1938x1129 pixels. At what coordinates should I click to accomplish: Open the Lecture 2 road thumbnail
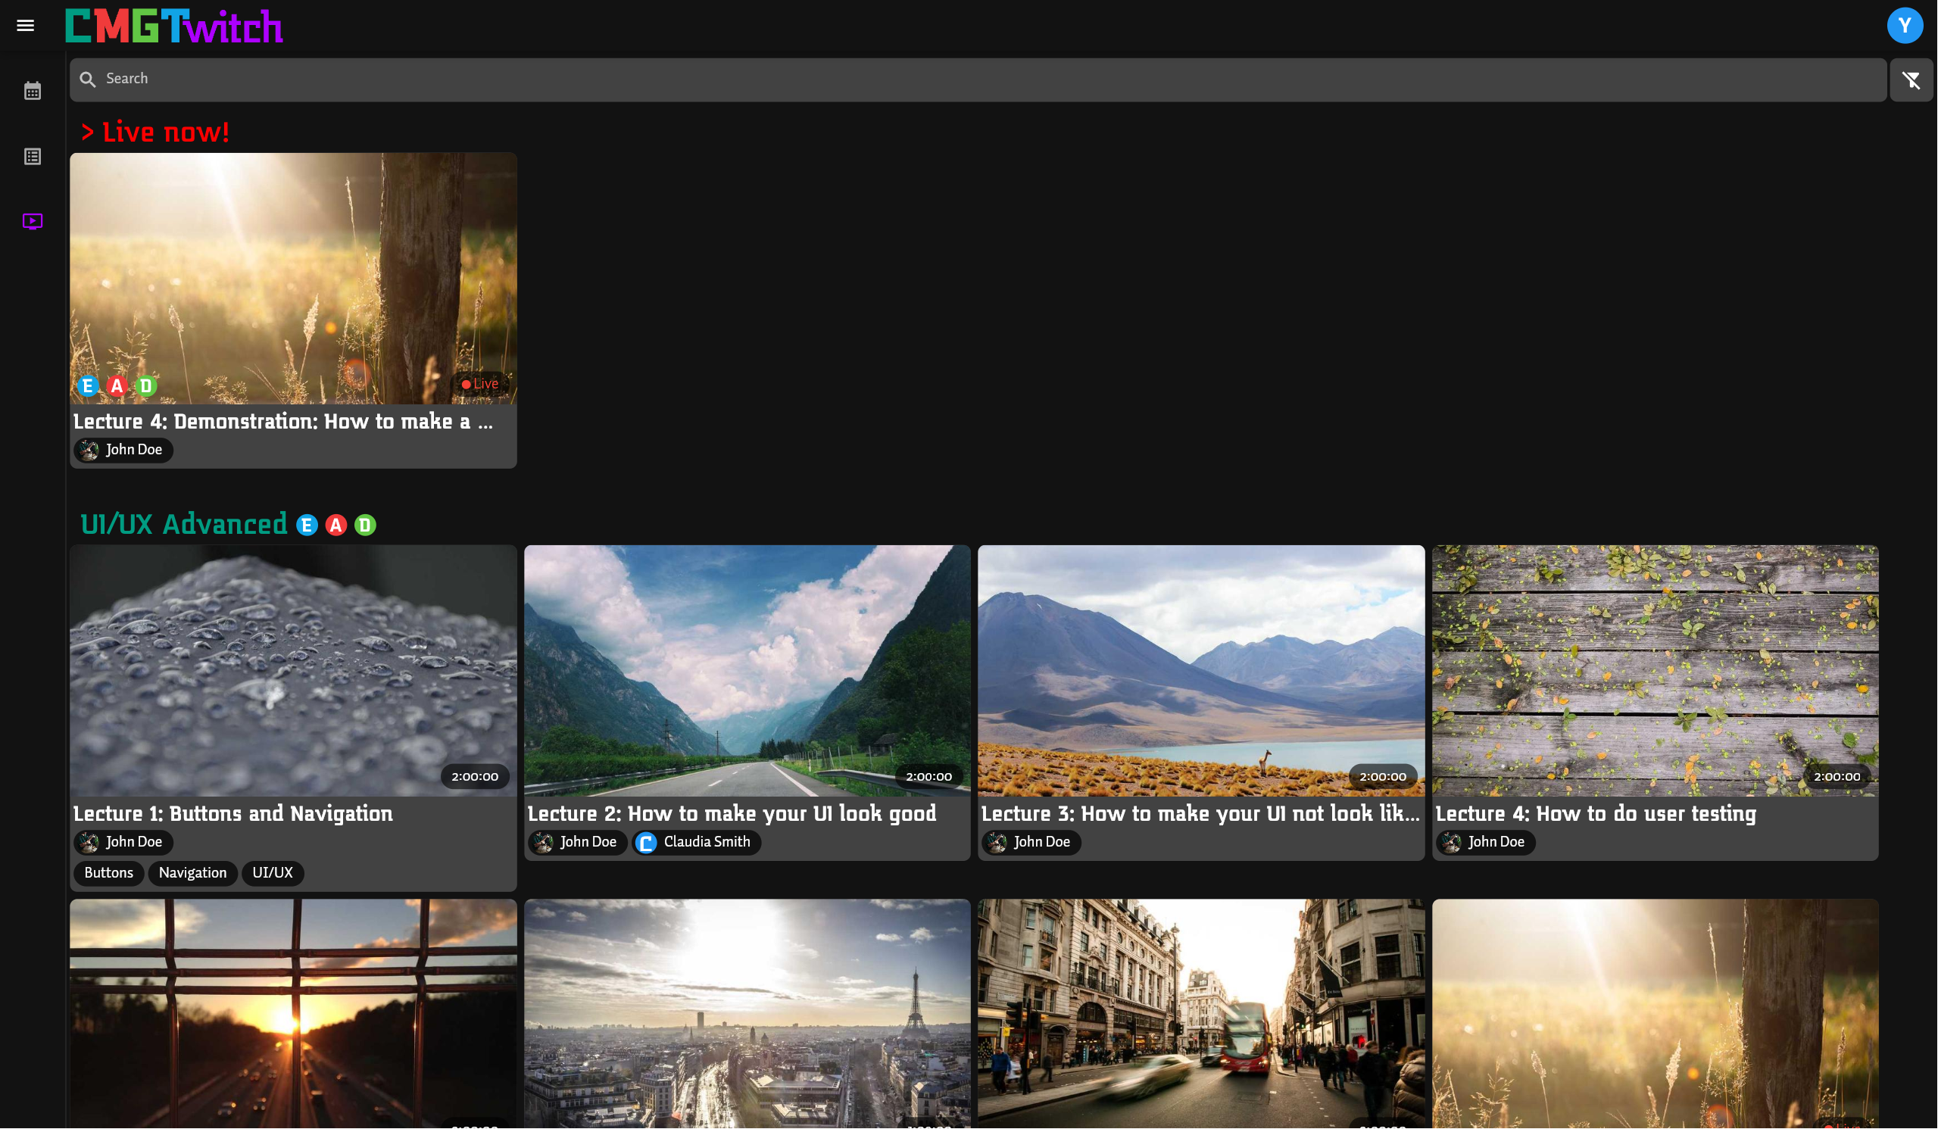click(747, 671)
